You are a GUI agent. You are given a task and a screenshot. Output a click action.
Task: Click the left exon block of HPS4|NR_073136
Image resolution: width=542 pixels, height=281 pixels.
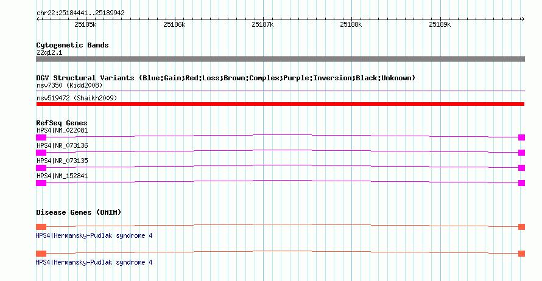click(41, 153)
